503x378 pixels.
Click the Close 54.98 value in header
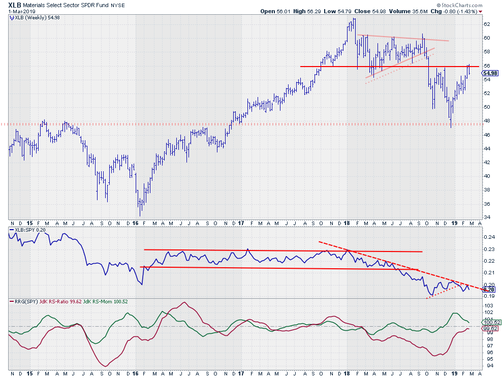[x=370, y=11]
